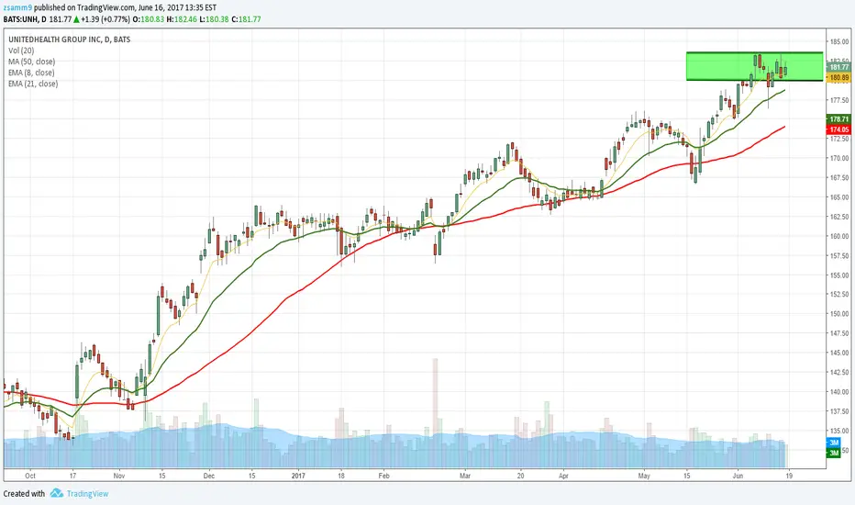Click the 140.00 price axis label
The height and width of the screenshot is (505, 855).
840,391
